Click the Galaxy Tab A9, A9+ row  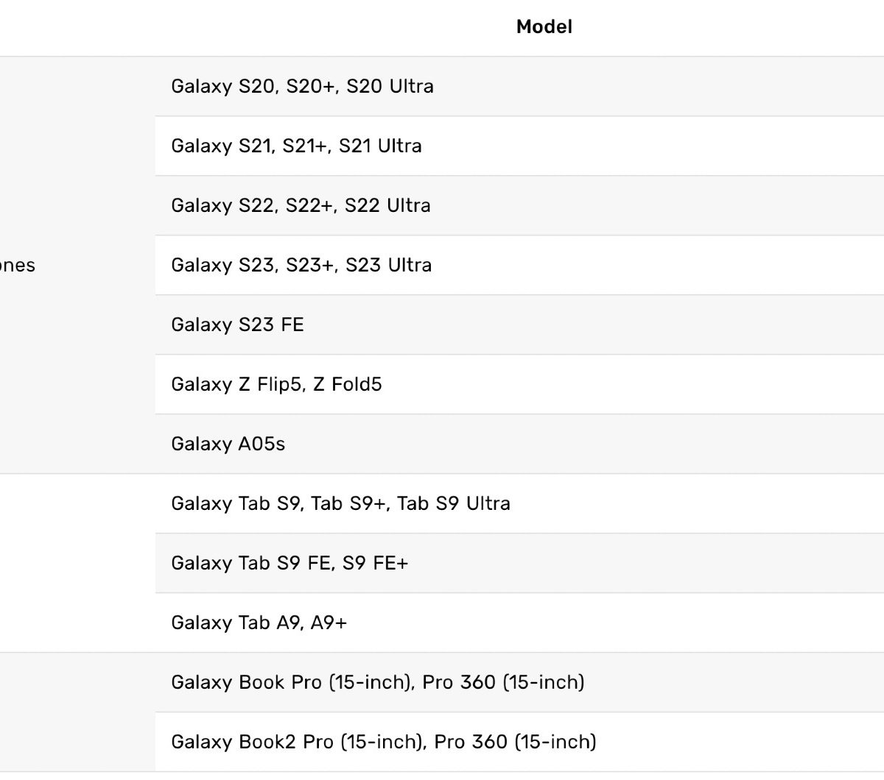[x=259, y=623]
